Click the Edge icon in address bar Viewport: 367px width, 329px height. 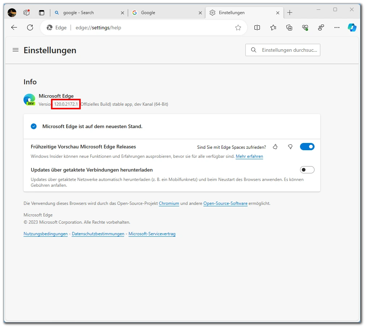(x=49, y=28)
